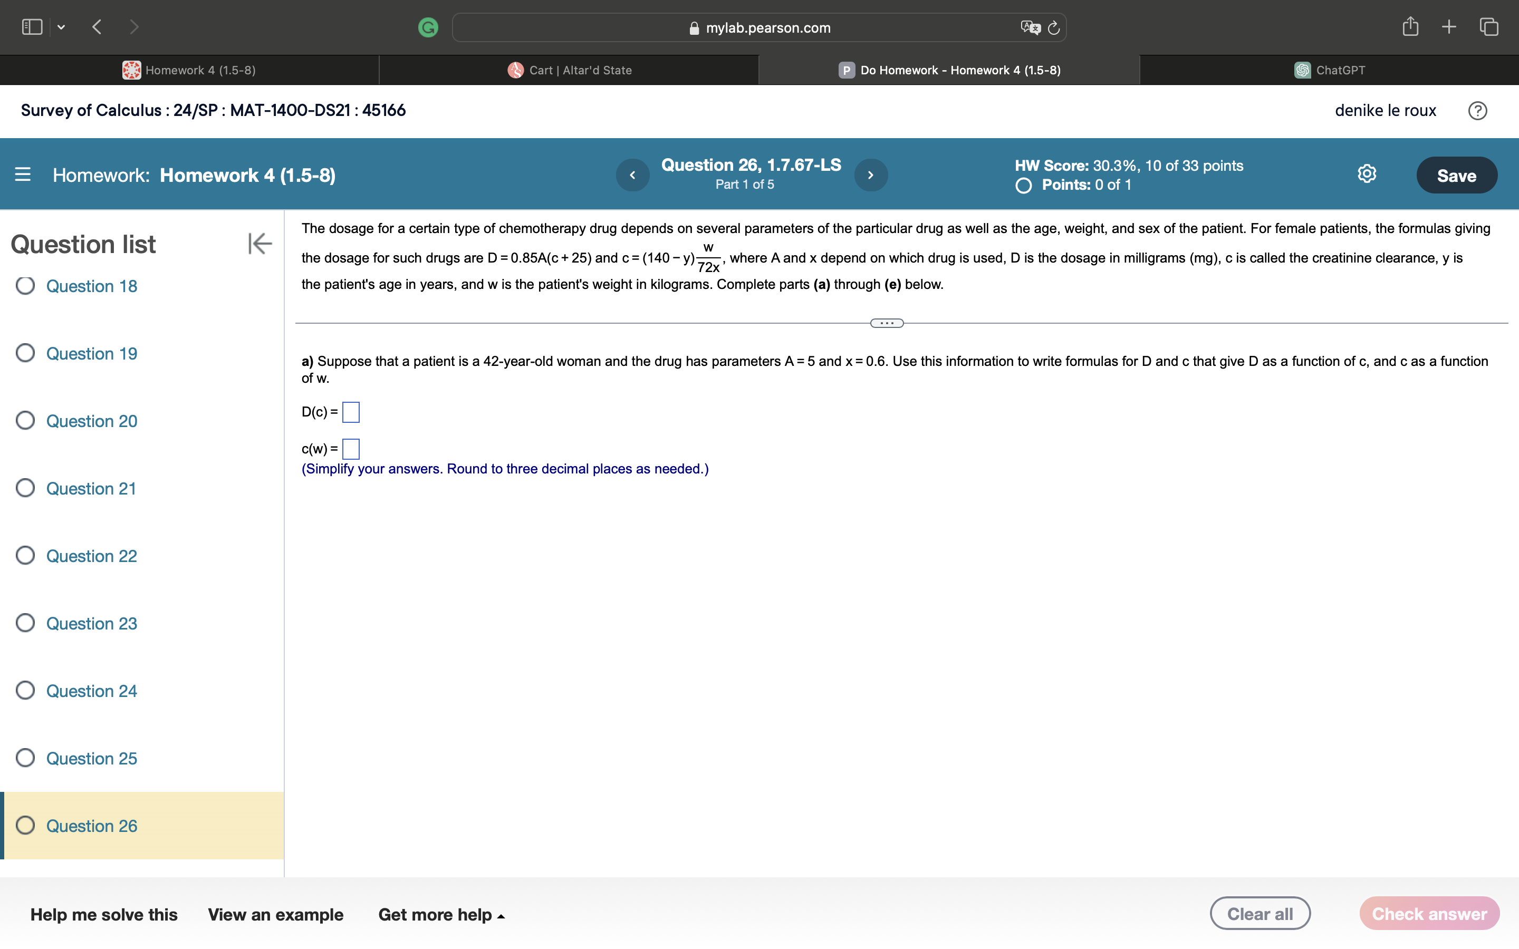Open the help question mark icon

tap(1478, 111)
